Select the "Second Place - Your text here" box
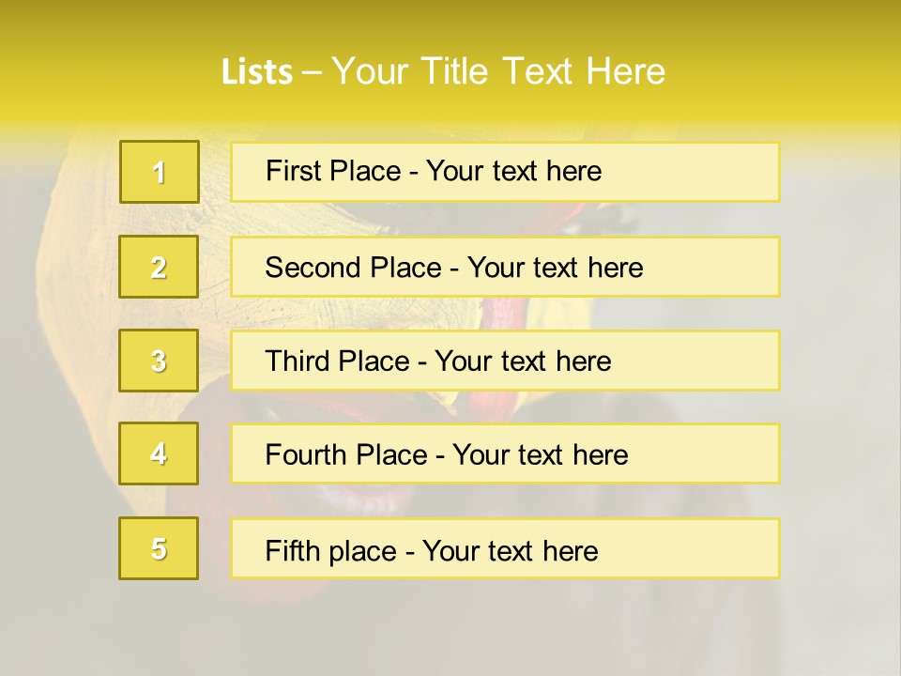This screenshot has height=676, width=901. click(x=505, y=267)
